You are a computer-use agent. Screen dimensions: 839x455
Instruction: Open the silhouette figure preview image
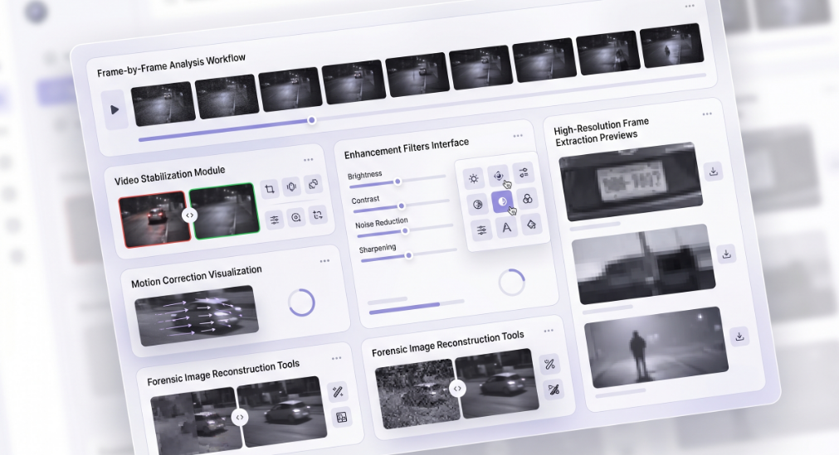(x=656, y=347)
